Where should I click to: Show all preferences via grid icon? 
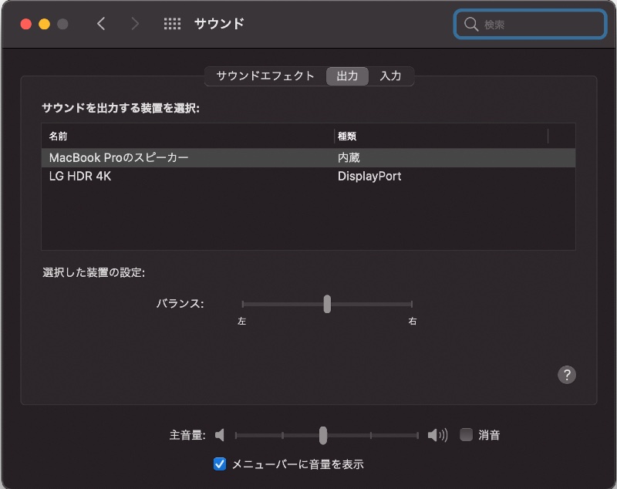(172, 24)
